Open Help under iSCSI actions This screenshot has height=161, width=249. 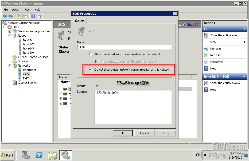pyautogui.click(x=213, y=68)
